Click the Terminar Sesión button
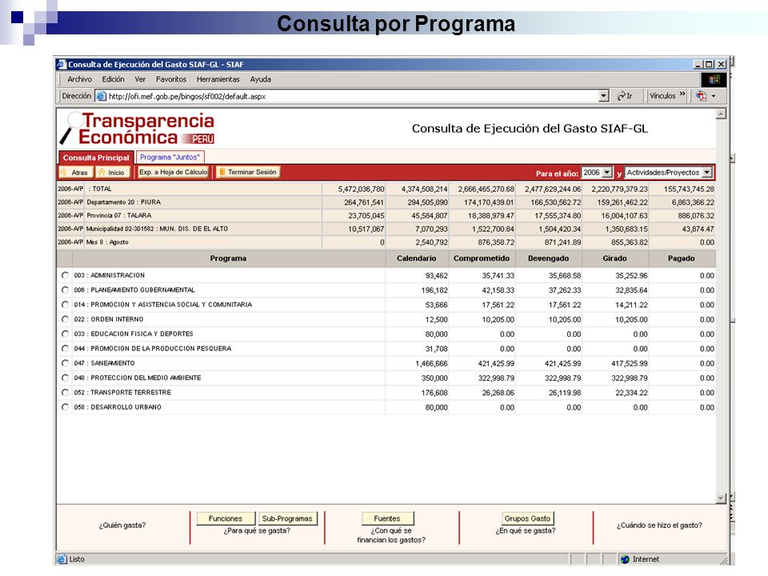Image resolution: width=768 pixels, height=576 pixels. coord(248,172)
